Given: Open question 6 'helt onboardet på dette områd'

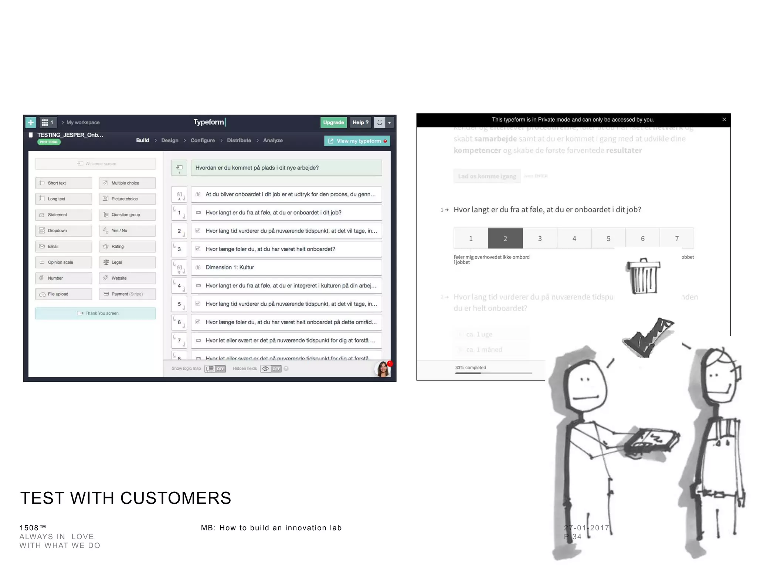Looking at the screenshot, I should (286, 322).
